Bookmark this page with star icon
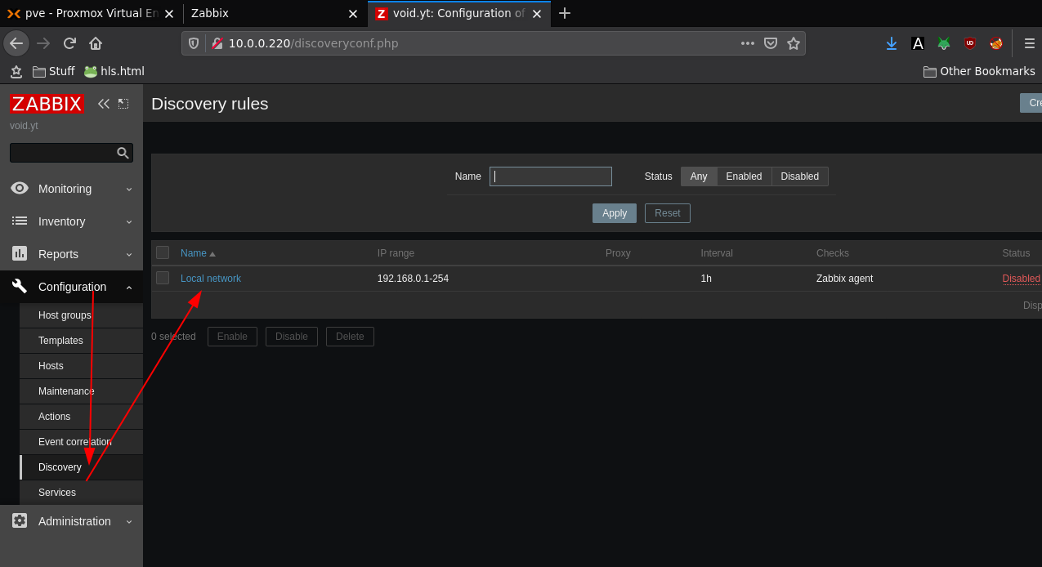 (x=794, y=43)
